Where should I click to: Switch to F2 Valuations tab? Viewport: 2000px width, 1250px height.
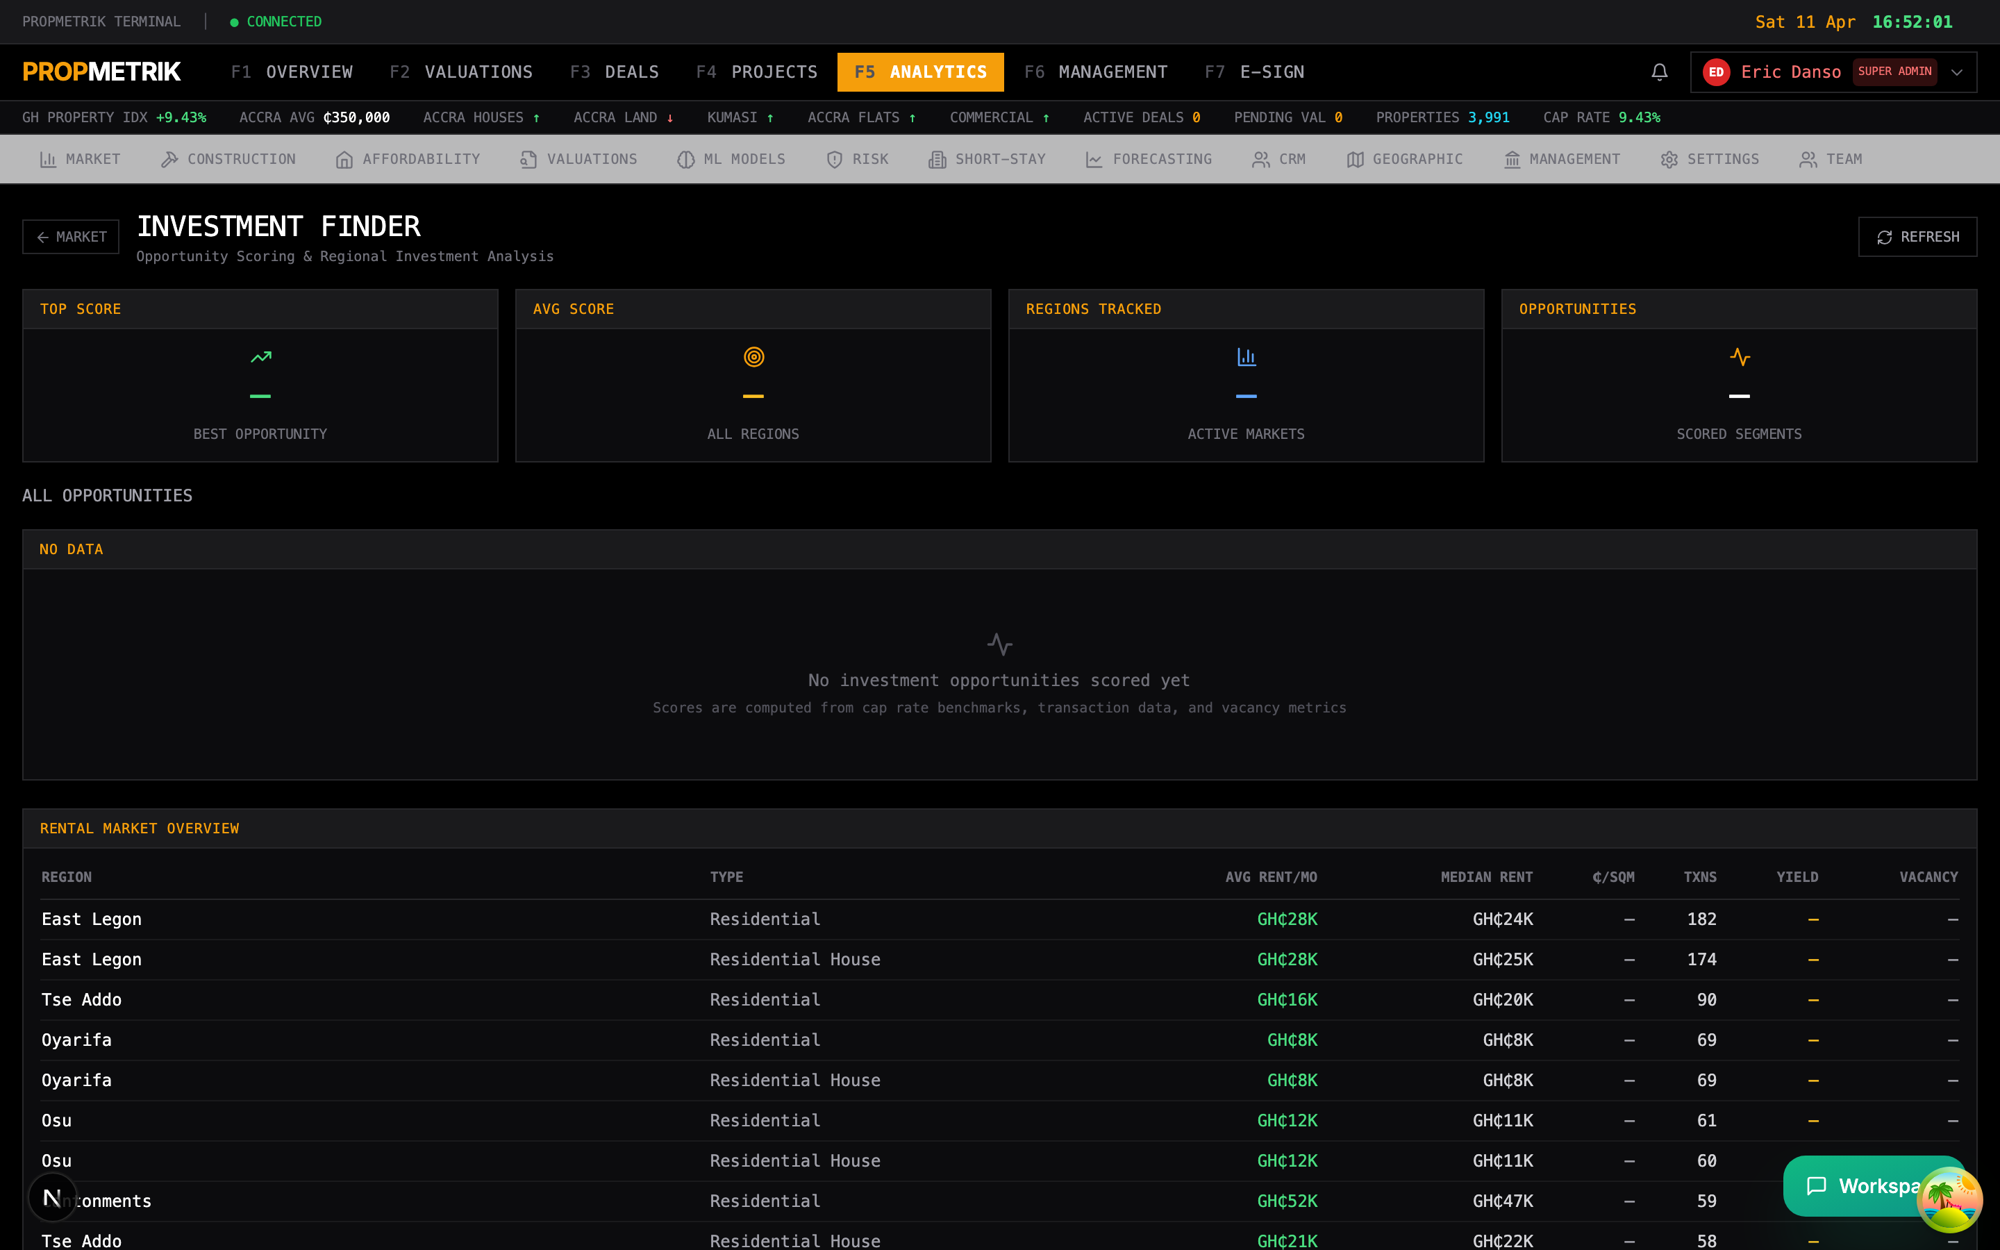[x=461, y=72]
